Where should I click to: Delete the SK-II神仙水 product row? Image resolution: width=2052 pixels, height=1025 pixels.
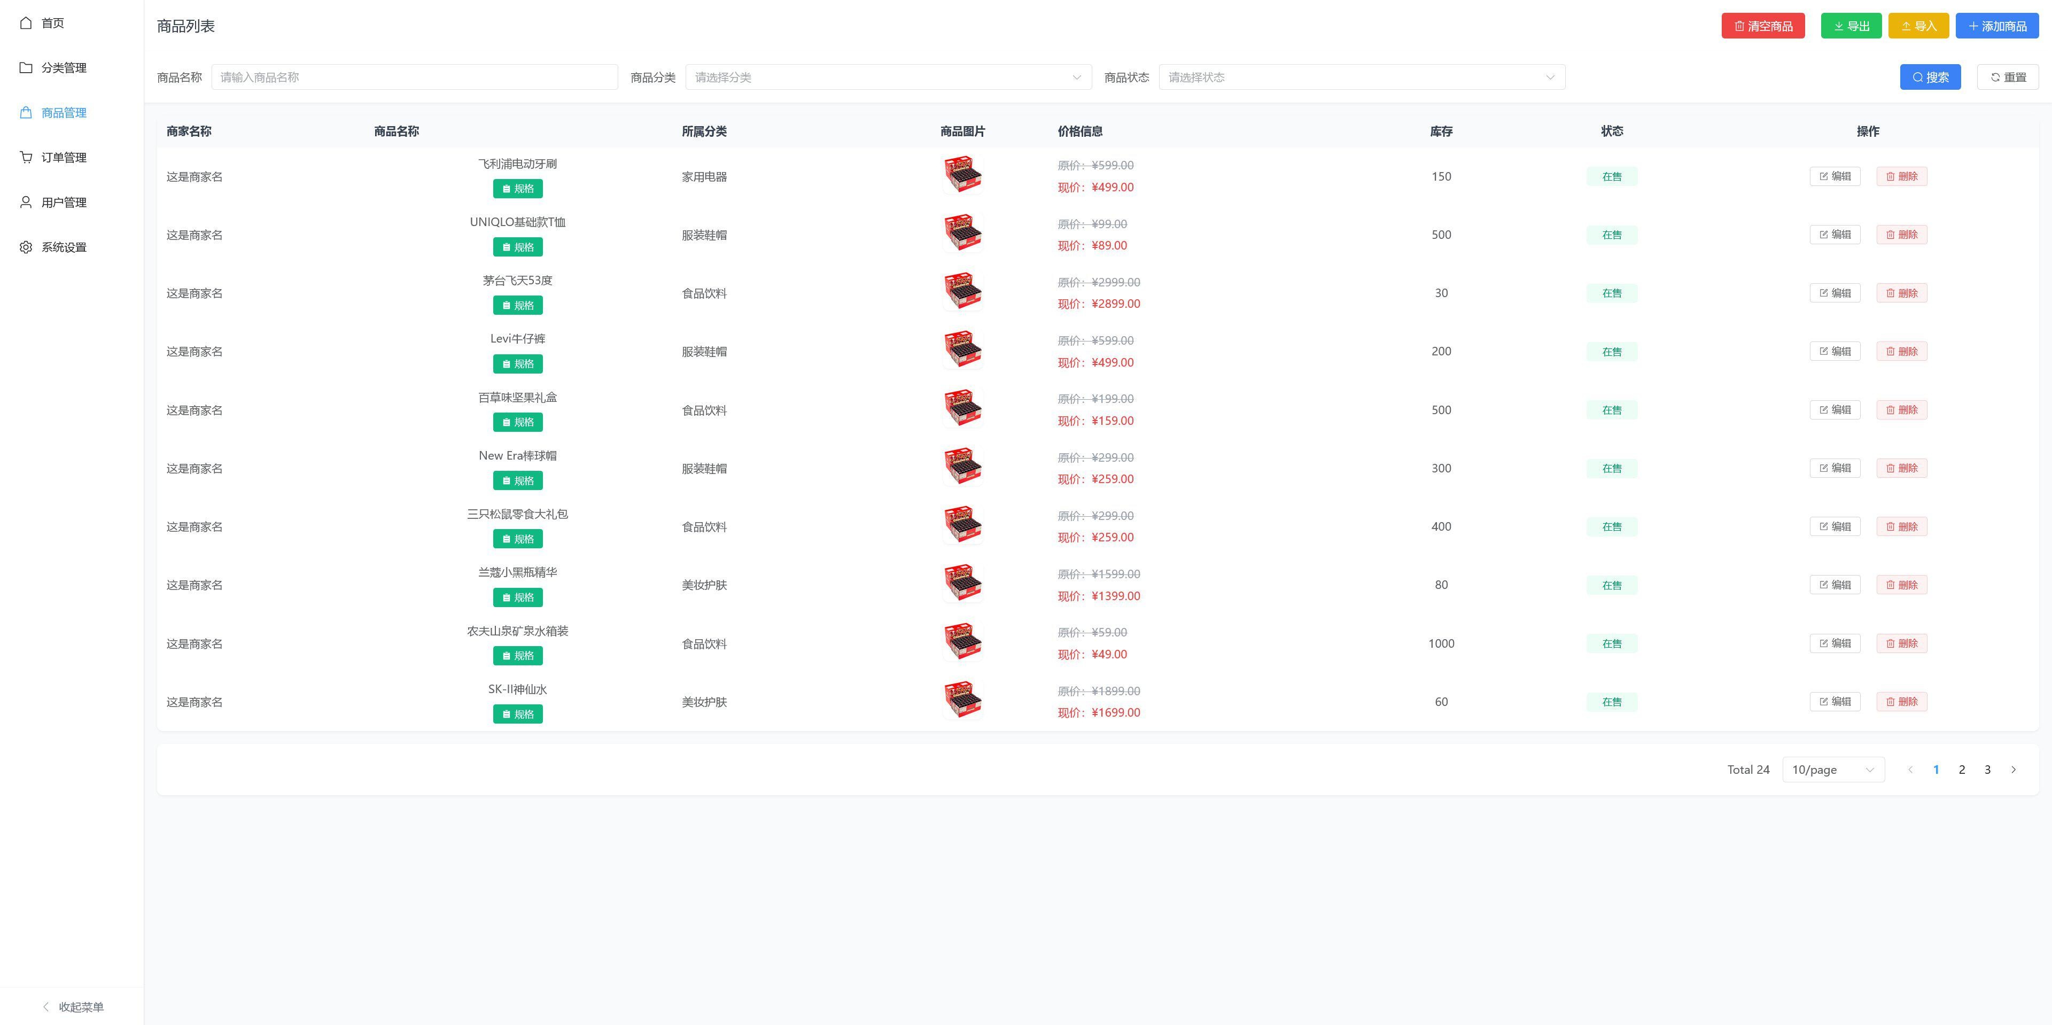click(1901, 702)
